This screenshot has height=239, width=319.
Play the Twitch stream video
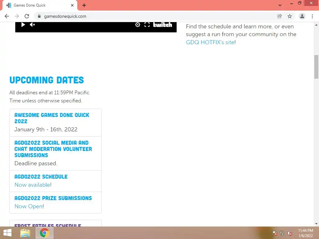click(x=23, y=25)
